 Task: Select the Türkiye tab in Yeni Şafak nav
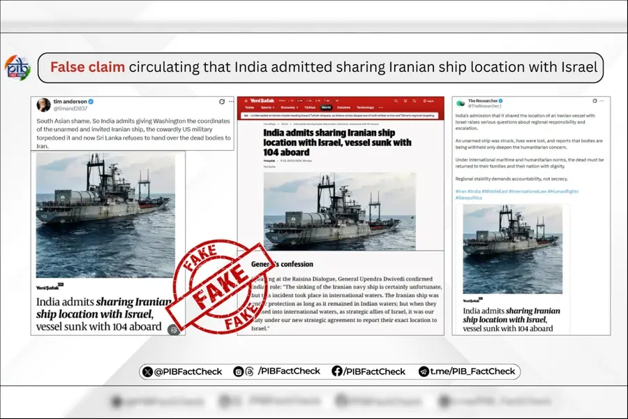pyautogui.click(x=310, y=108)
